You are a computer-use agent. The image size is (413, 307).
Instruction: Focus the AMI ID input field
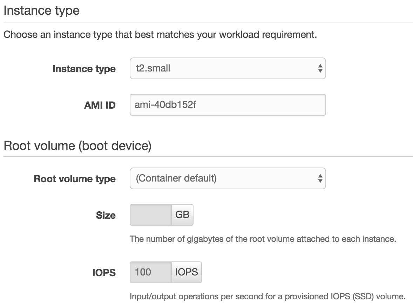228,105
